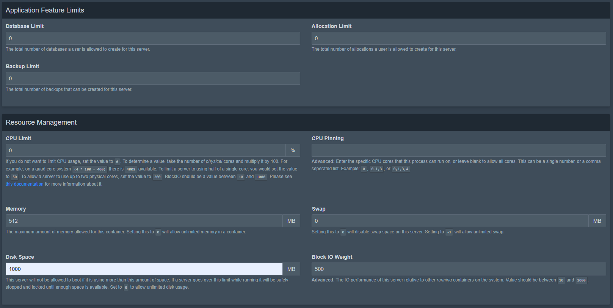Select the Backup Limit input box
The height and width of the screenshot is (308, 613).
click(x=153, y=78)
